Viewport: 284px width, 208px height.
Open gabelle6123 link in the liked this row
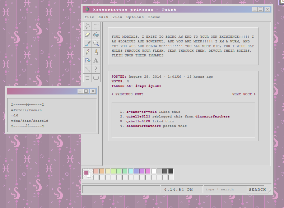pos(138,121)
